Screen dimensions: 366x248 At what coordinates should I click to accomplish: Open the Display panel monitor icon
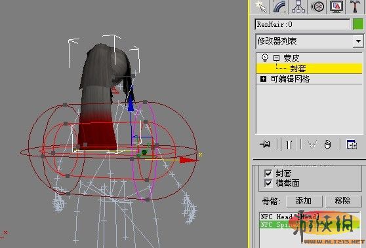tap(336, 7)
